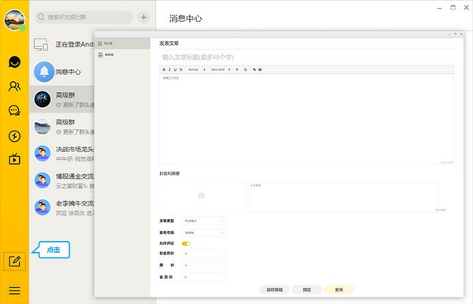
Task: Open the chat messages icon in yellow sidebar
Action: pyautogui.click(x=14, y=62)
